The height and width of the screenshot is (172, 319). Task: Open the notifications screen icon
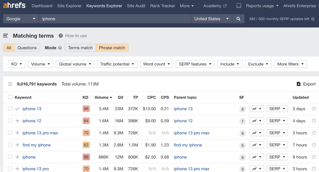pyautogui.click(x=239, y=6)
